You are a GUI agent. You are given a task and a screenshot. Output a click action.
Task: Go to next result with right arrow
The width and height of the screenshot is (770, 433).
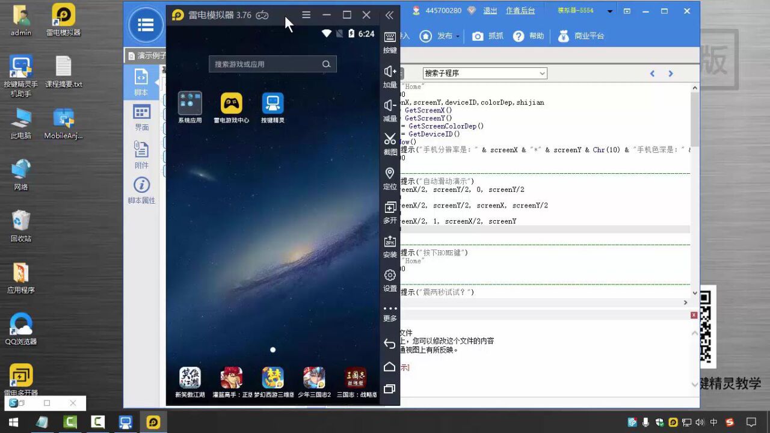(x=671, y=73)
